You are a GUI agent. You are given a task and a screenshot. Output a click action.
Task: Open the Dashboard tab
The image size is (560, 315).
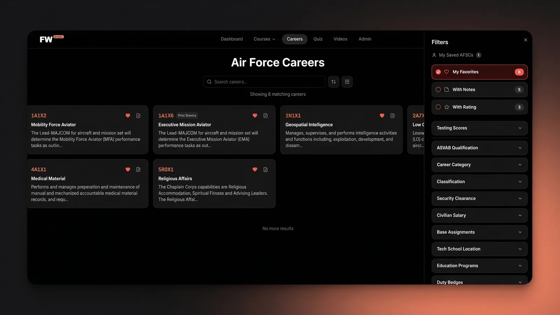pos(232,39)
